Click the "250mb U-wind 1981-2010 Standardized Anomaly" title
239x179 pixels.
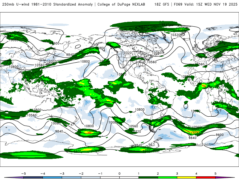(48, 4)
